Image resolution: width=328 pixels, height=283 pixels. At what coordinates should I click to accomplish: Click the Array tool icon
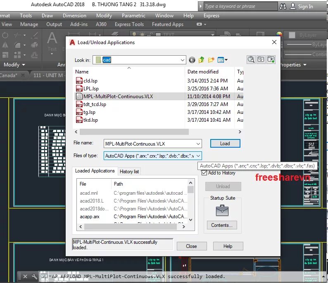pos(17,55)
